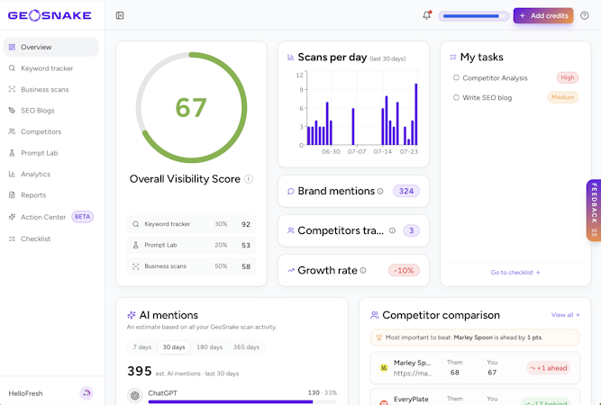Screen dimensions: 601x405
Task: Open the vertical Feedback tab
Action: point(594,211)
